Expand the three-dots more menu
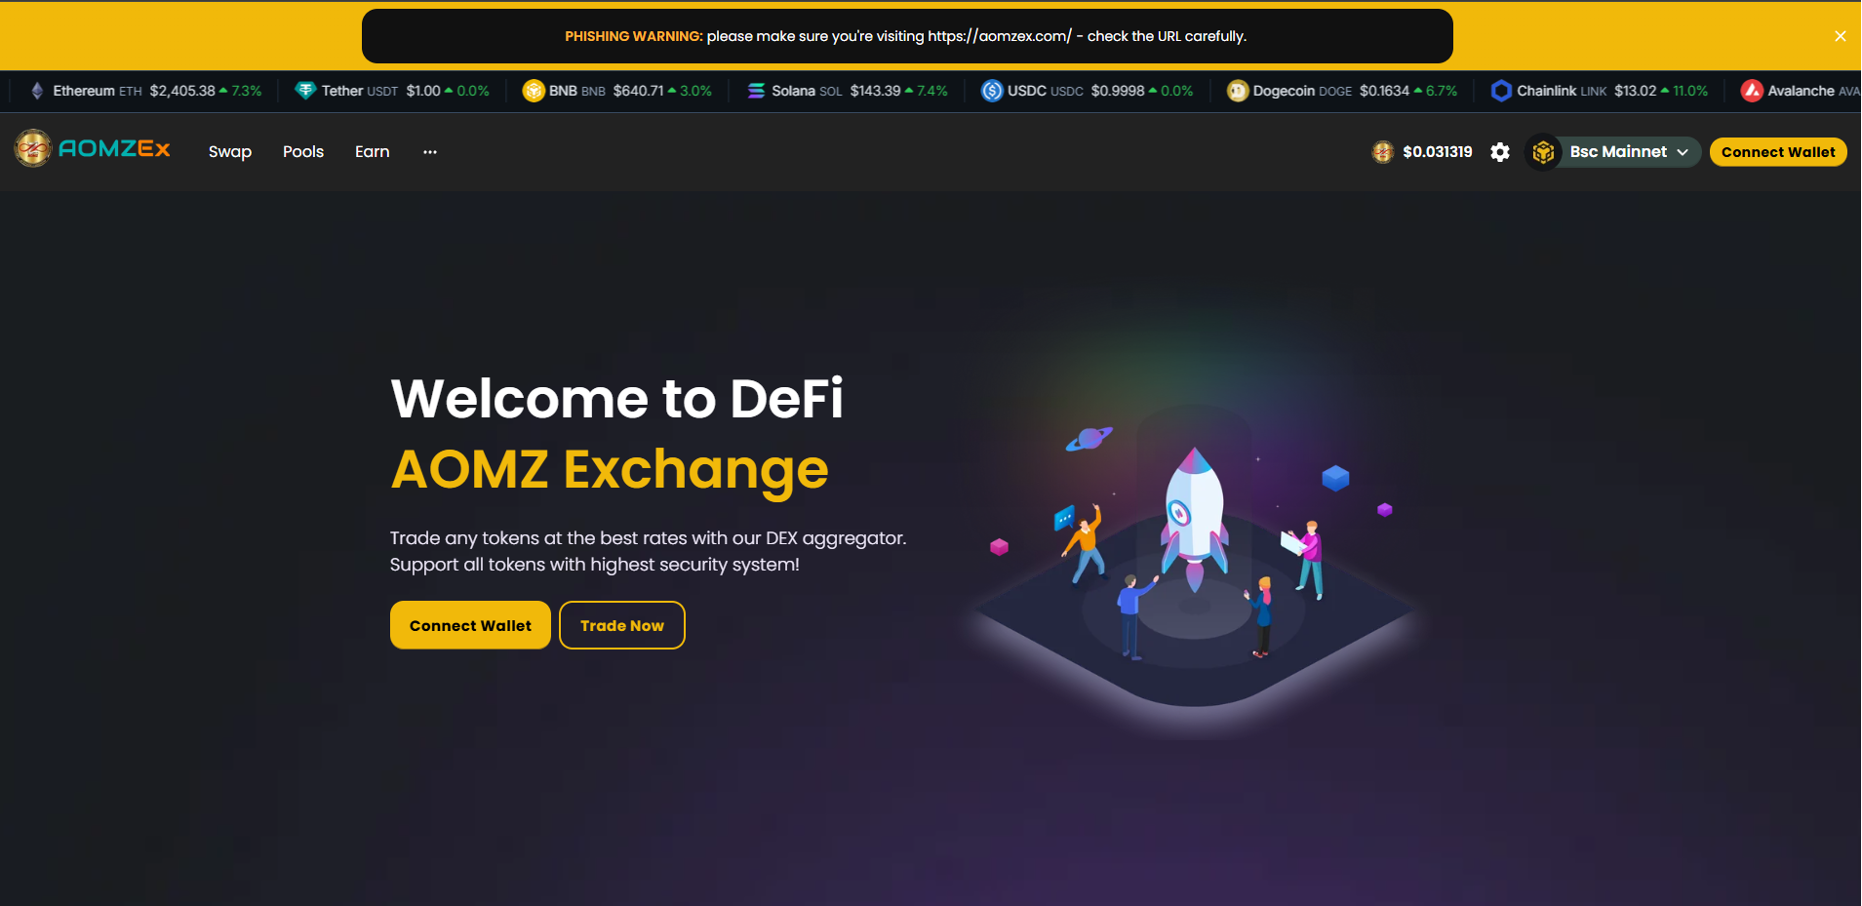 click(x=430, y=152)
